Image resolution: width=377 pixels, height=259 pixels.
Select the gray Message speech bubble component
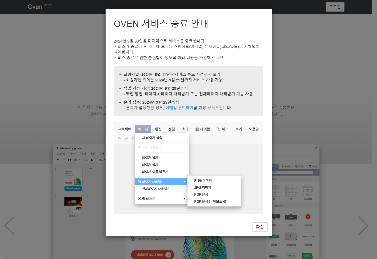point(292,256)
